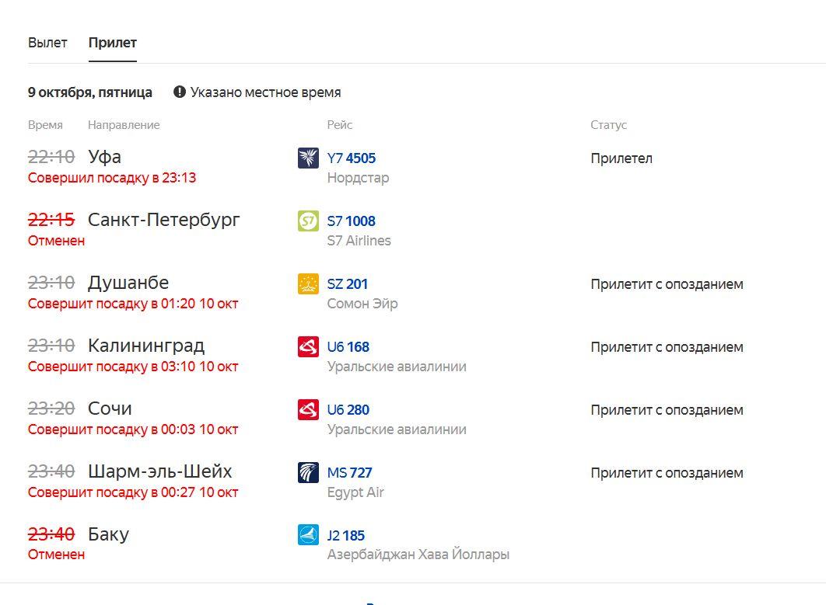The width and height of the screenshot is (826, 605).
Task: Switch to the Вылет tab
Action: 47,43
